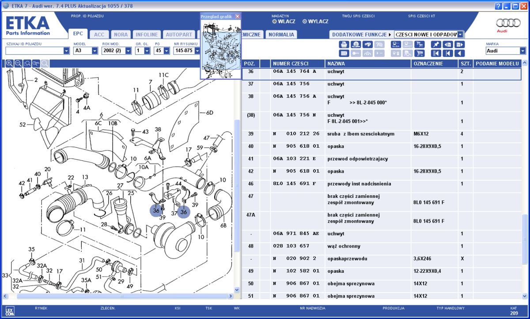This screenshot has width=530, height=319.
Task: Click the previous page document icon
Action: coord(448,45)
